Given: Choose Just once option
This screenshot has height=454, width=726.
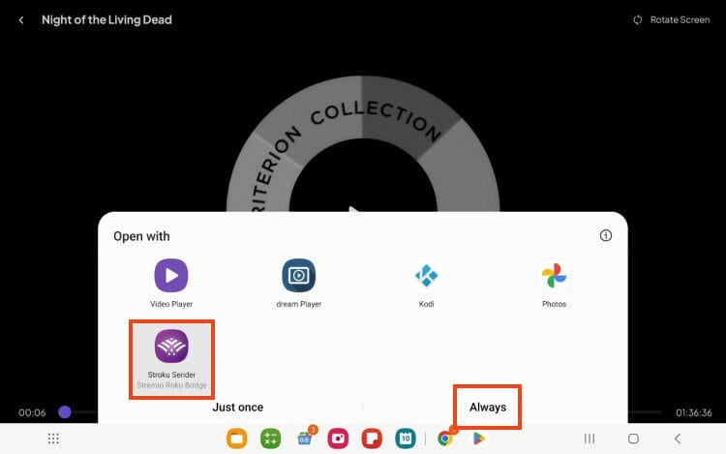Looking at the screenshot, I should [238, 408].
